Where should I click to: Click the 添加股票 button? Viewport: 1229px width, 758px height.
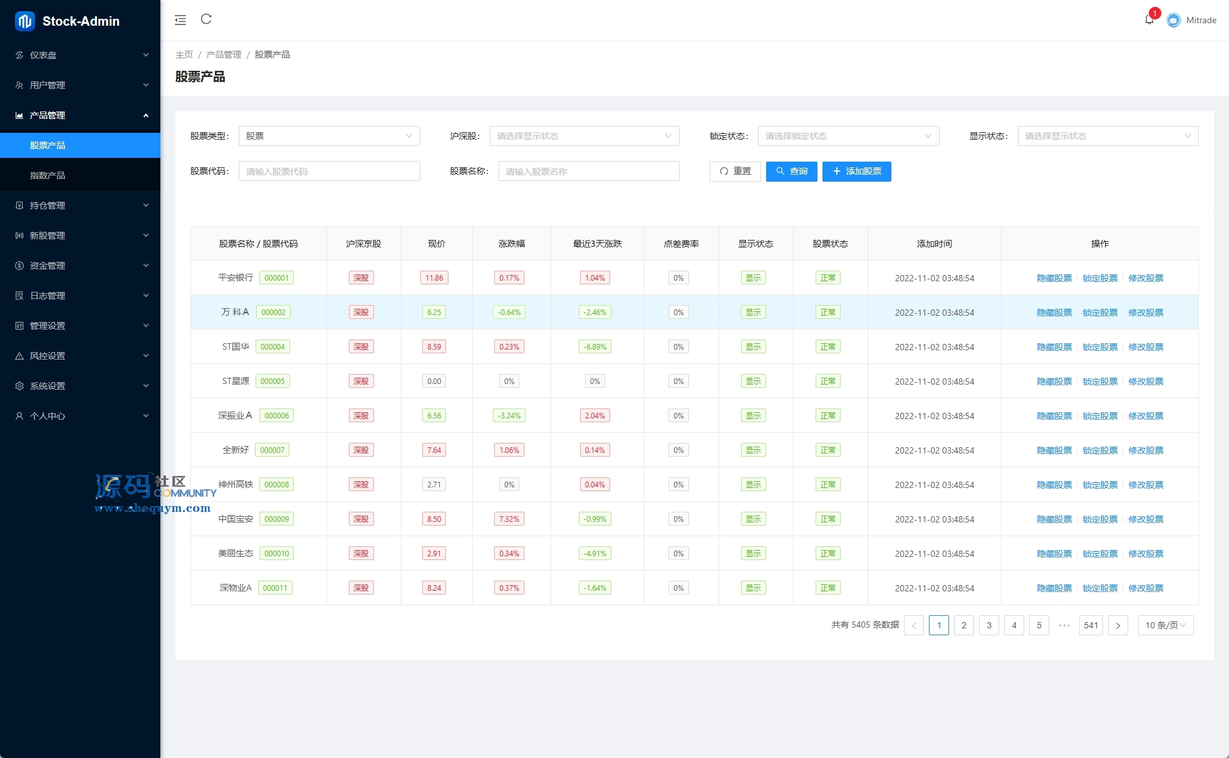856,171
